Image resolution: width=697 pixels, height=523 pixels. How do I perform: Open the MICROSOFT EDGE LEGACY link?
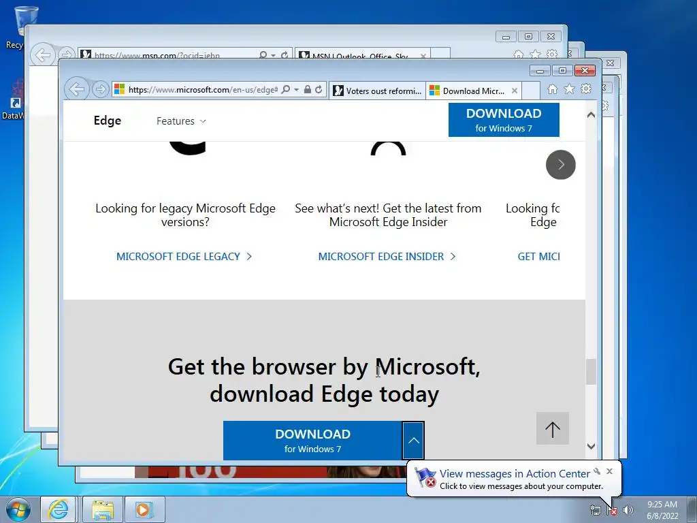pyautogui.click(x=184, y=257)
